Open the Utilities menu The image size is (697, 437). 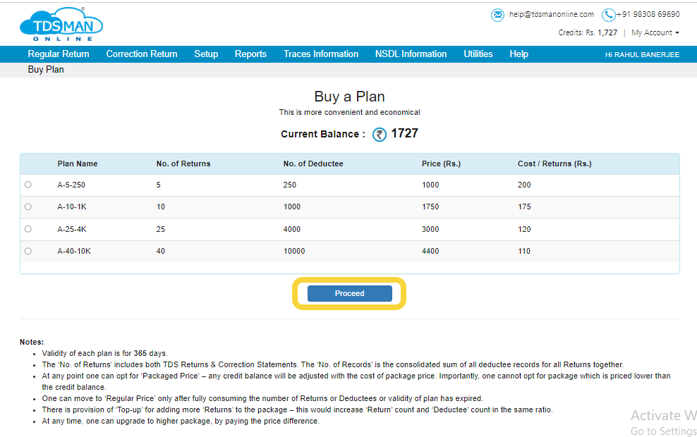[x=478, y=54]
